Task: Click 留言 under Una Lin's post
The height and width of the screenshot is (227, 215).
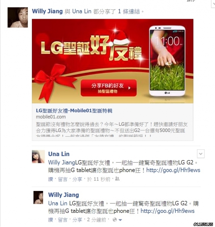Action: [62, 179]
